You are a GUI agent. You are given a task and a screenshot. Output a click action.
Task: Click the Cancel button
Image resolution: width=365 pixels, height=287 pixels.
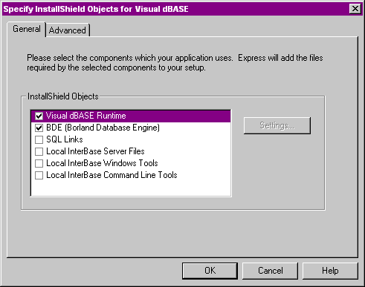[270, 271]
